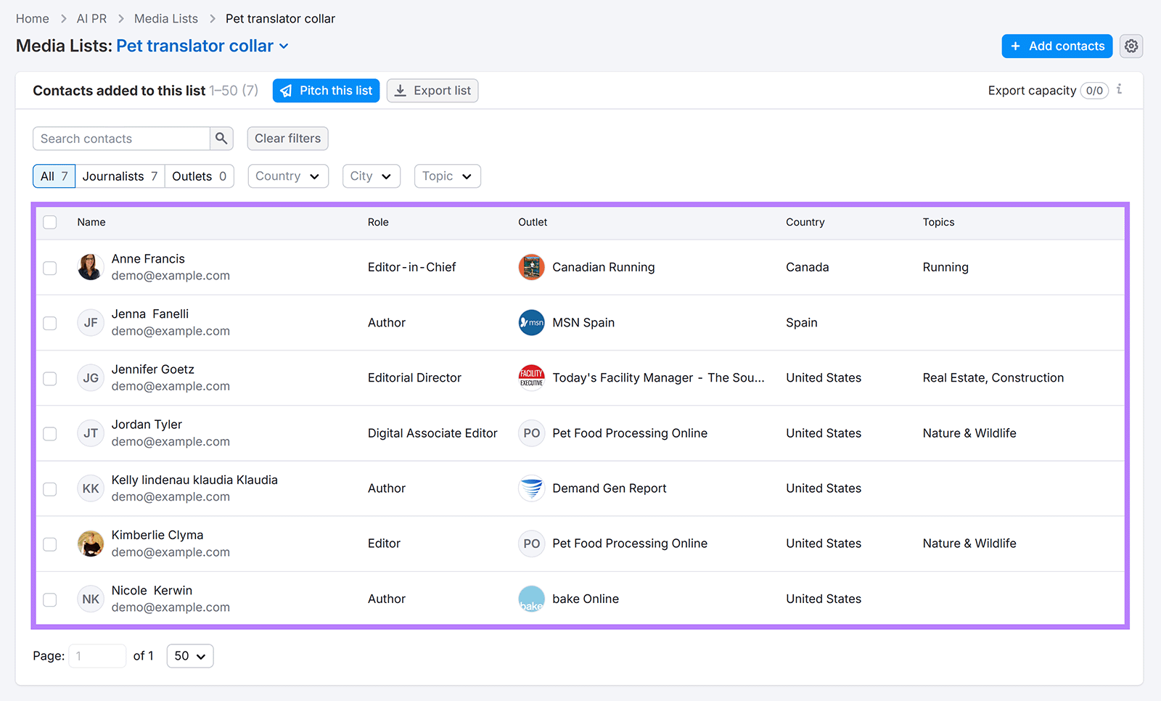
Task: Click the Today's Facility Manager logo
Action: 531,378
